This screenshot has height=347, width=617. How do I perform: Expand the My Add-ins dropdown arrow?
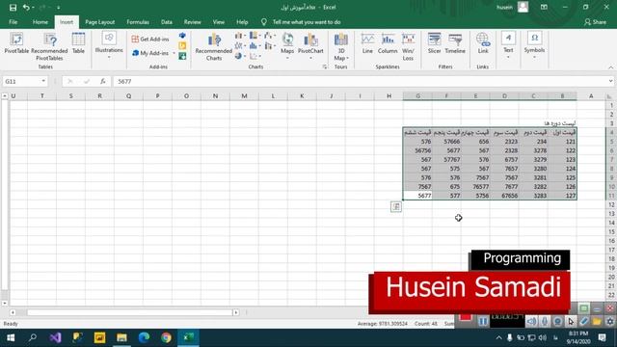174,53
